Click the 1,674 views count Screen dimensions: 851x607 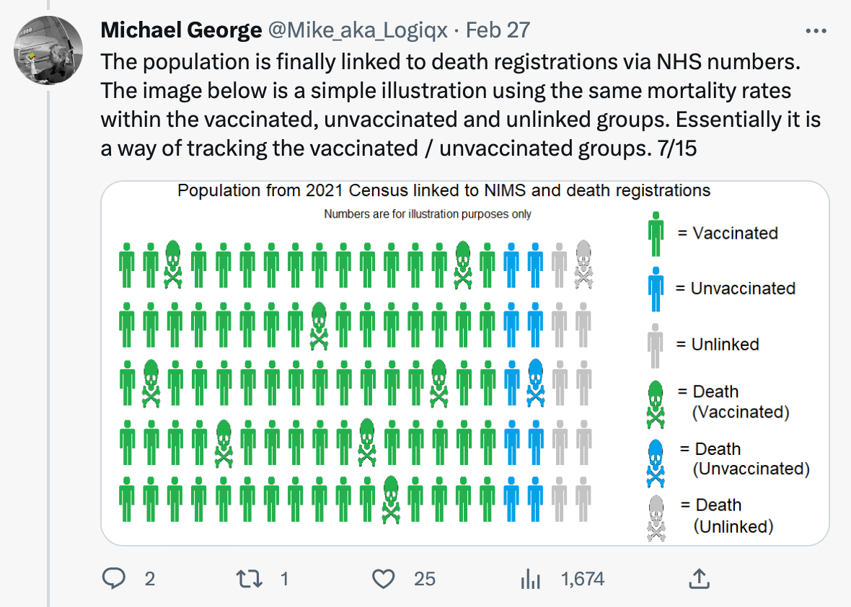tap(582, 579)
